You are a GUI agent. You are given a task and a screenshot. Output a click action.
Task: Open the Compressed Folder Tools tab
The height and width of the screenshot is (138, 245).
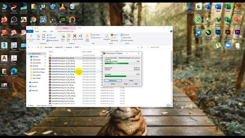(65, 31)
